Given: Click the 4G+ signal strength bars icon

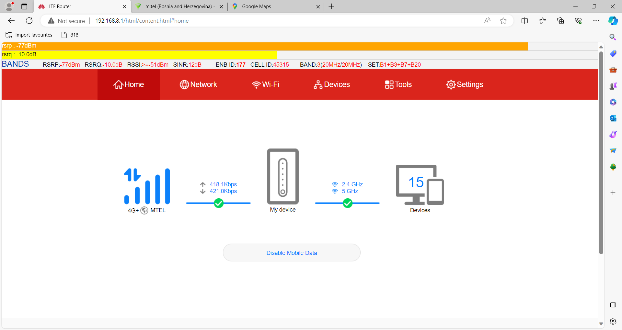Looking at the screenshot, I should click(147, 186).
